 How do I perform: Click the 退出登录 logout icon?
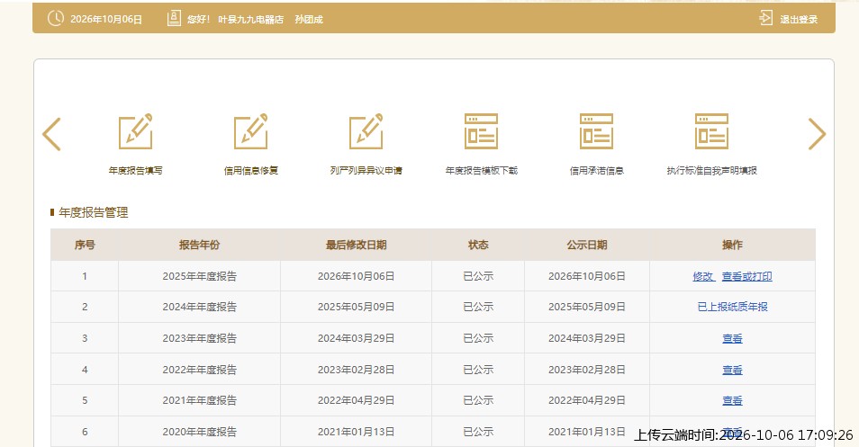(x=765, y=18)
